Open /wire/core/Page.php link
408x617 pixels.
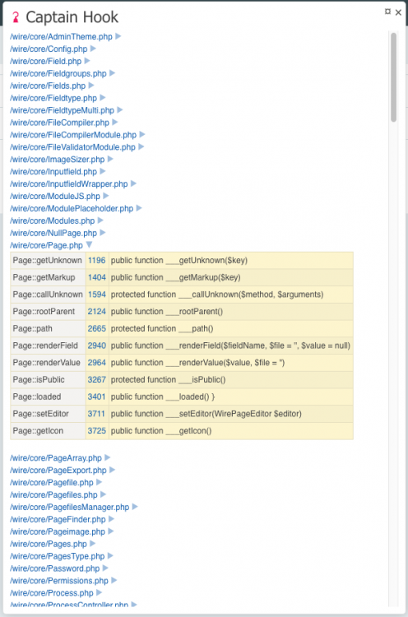(46, 245)
